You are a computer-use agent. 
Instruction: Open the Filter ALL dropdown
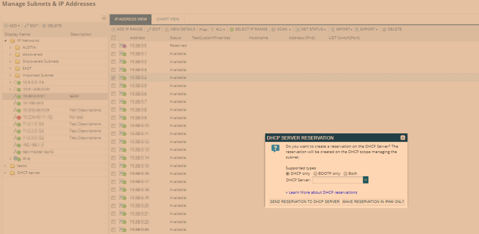pyautogui.click(x=217, y=30)
